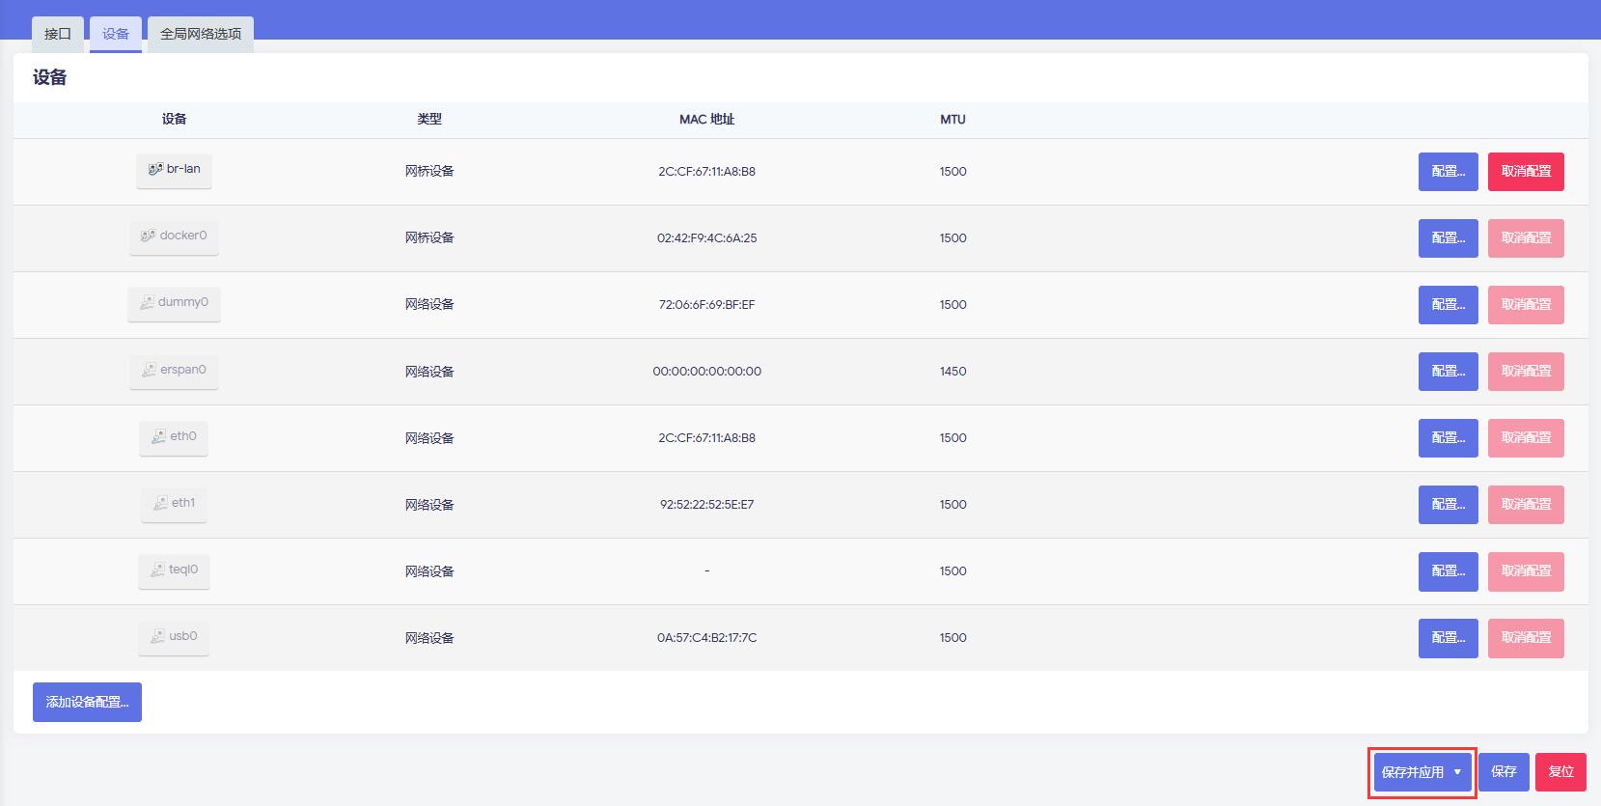Select the 设备 tab
This screenshot has width=1601, height=806.
[x=116, y=34]
